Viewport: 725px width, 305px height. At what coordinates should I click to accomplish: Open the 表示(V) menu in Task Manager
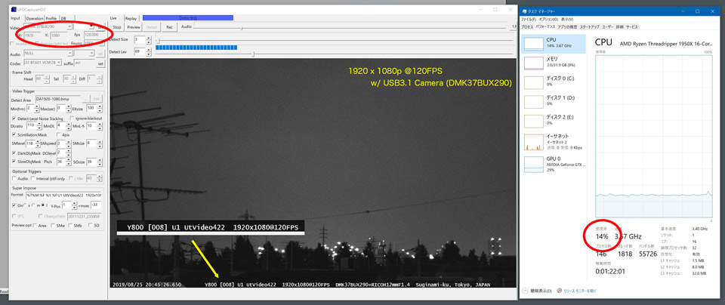click(x=567, y=20)
